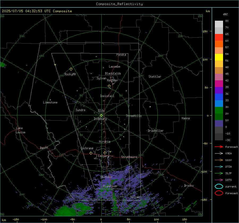Click the Banff label on map
This screenshot has width=239, height=223.
[x=44, y=148]
